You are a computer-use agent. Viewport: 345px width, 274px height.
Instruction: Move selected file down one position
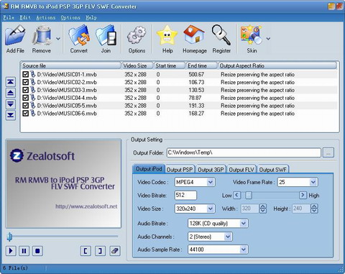11,104
